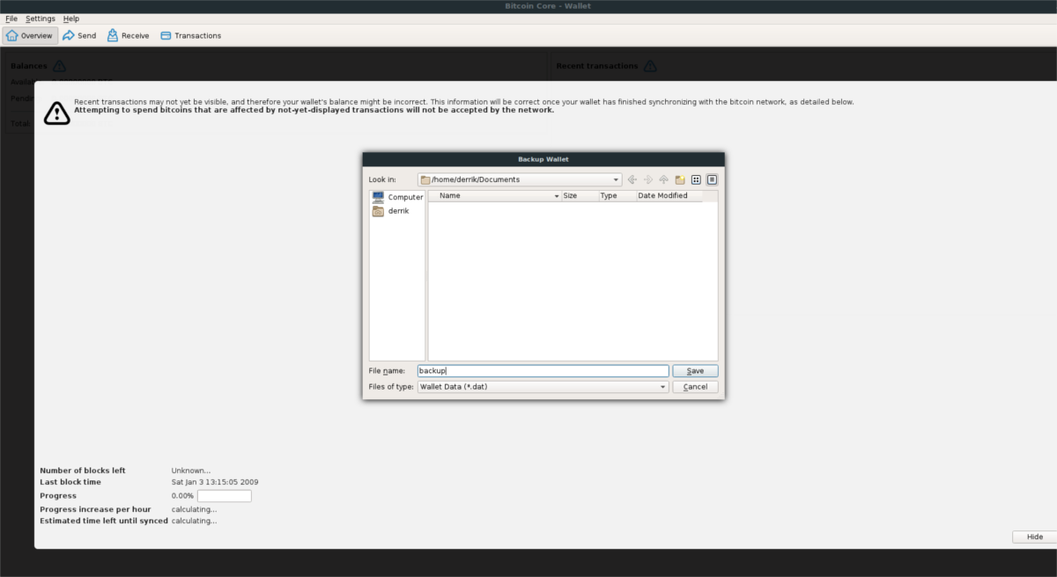Switch file dialog to list view
The height and width of the screenshot is (577, 1057).
click(696, 179)
